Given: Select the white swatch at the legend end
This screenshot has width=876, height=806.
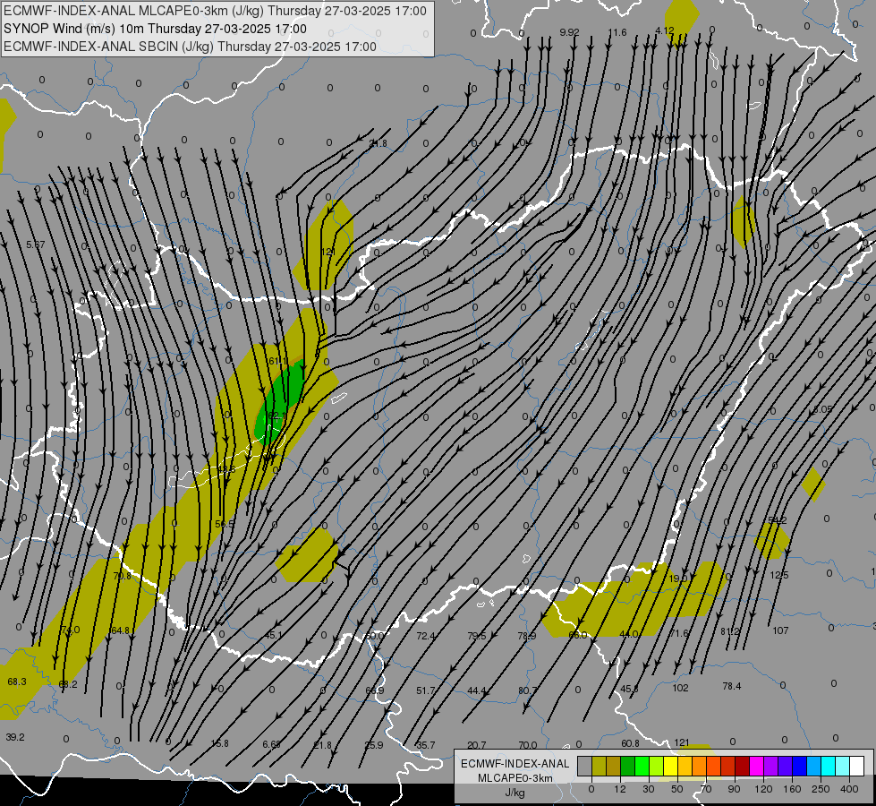Looking at the screenshot, I should [x=857, y=766].
